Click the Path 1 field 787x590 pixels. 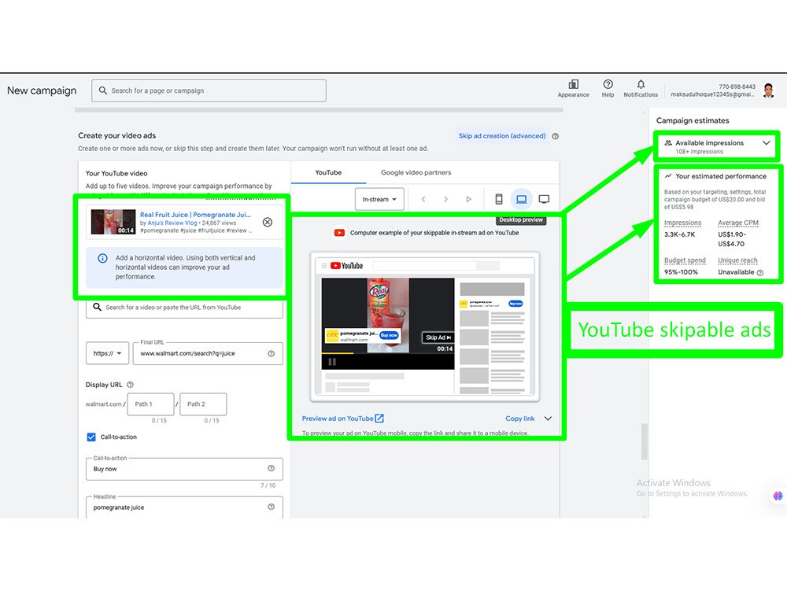coord(150,404)
